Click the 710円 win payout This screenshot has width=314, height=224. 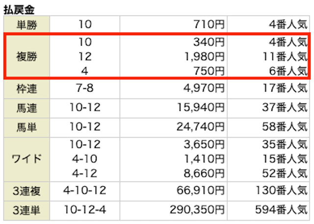click(x=209, y=25)
